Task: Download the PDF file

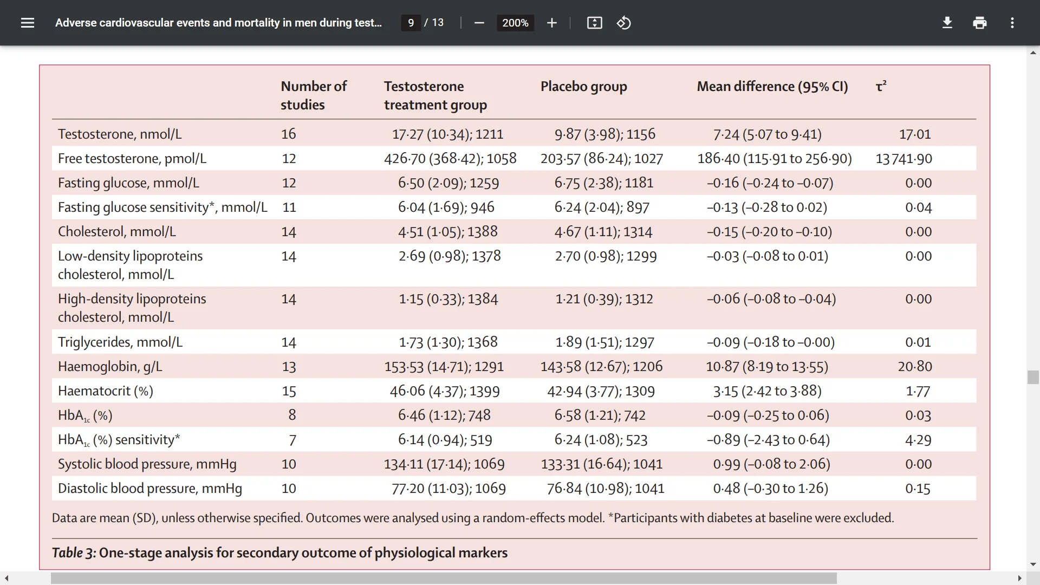Action: [947, 23]
